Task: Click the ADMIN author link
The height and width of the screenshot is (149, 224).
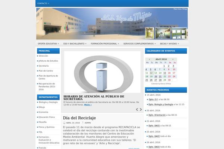Action: pos(88,123)
